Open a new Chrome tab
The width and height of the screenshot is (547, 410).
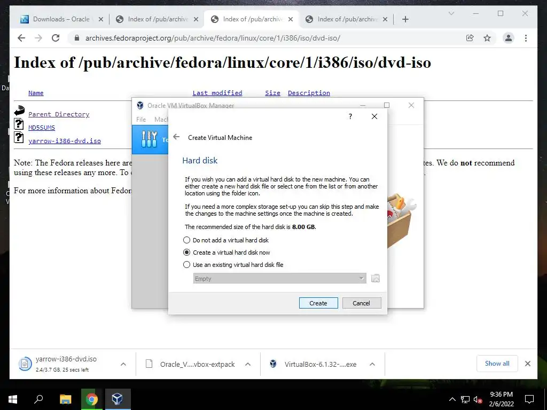405,19
